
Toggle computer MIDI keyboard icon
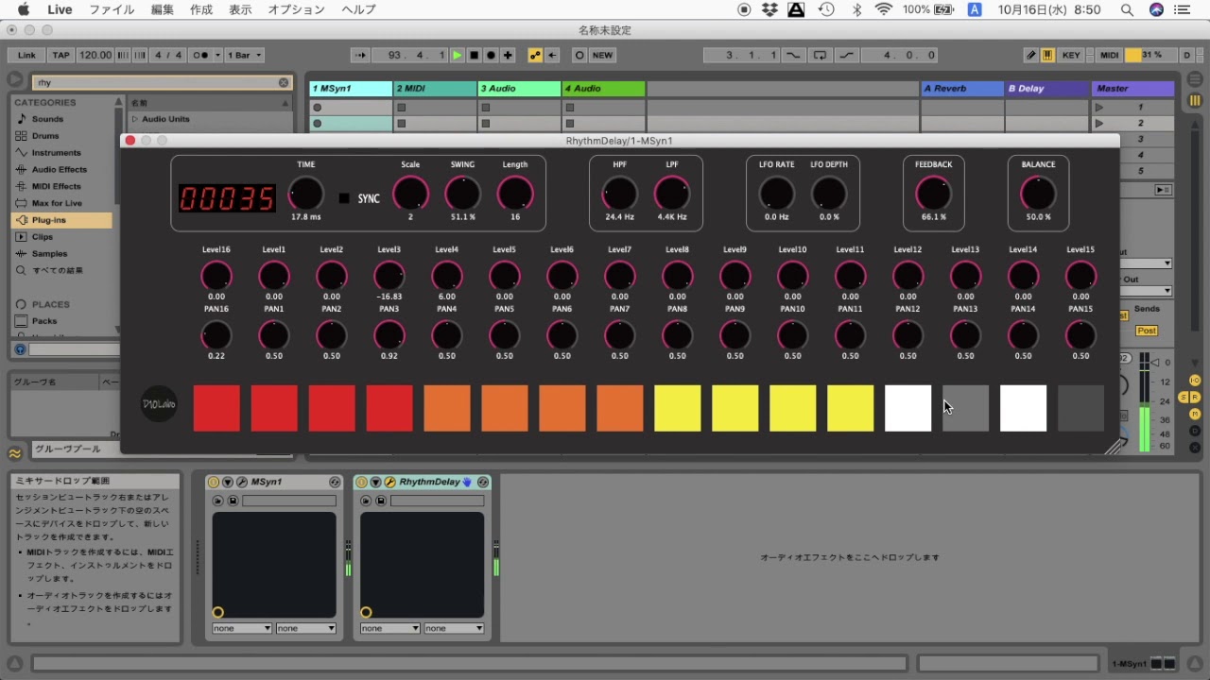1047,55
